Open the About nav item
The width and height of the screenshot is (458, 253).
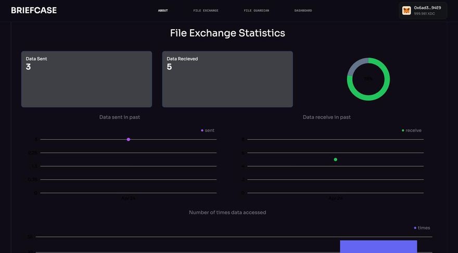point(163,10)
